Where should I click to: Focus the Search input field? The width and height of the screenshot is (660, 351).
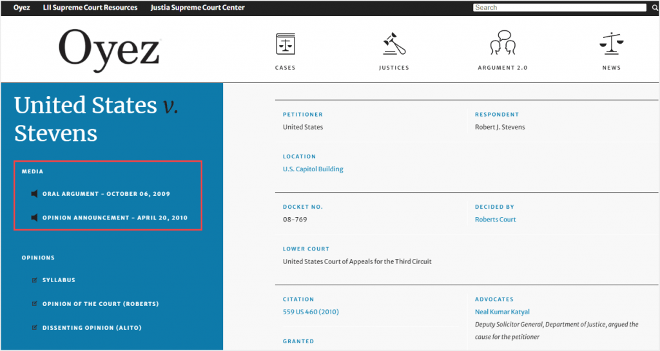point(560,8)
